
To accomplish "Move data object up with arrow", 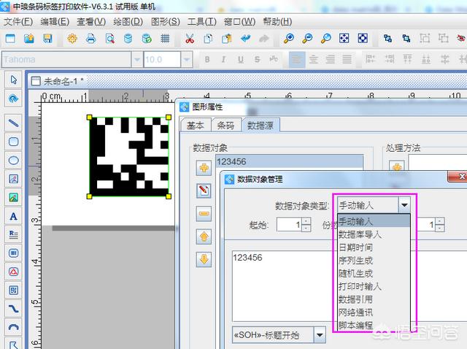I will [204, 237].
